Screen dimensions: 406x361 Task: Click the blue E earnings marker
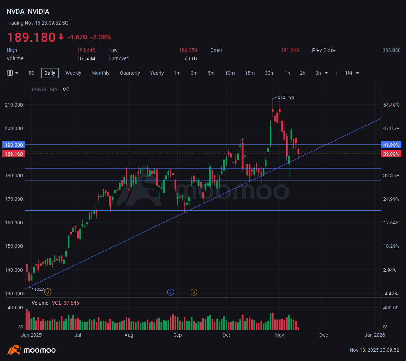click(x=170, y=292)
